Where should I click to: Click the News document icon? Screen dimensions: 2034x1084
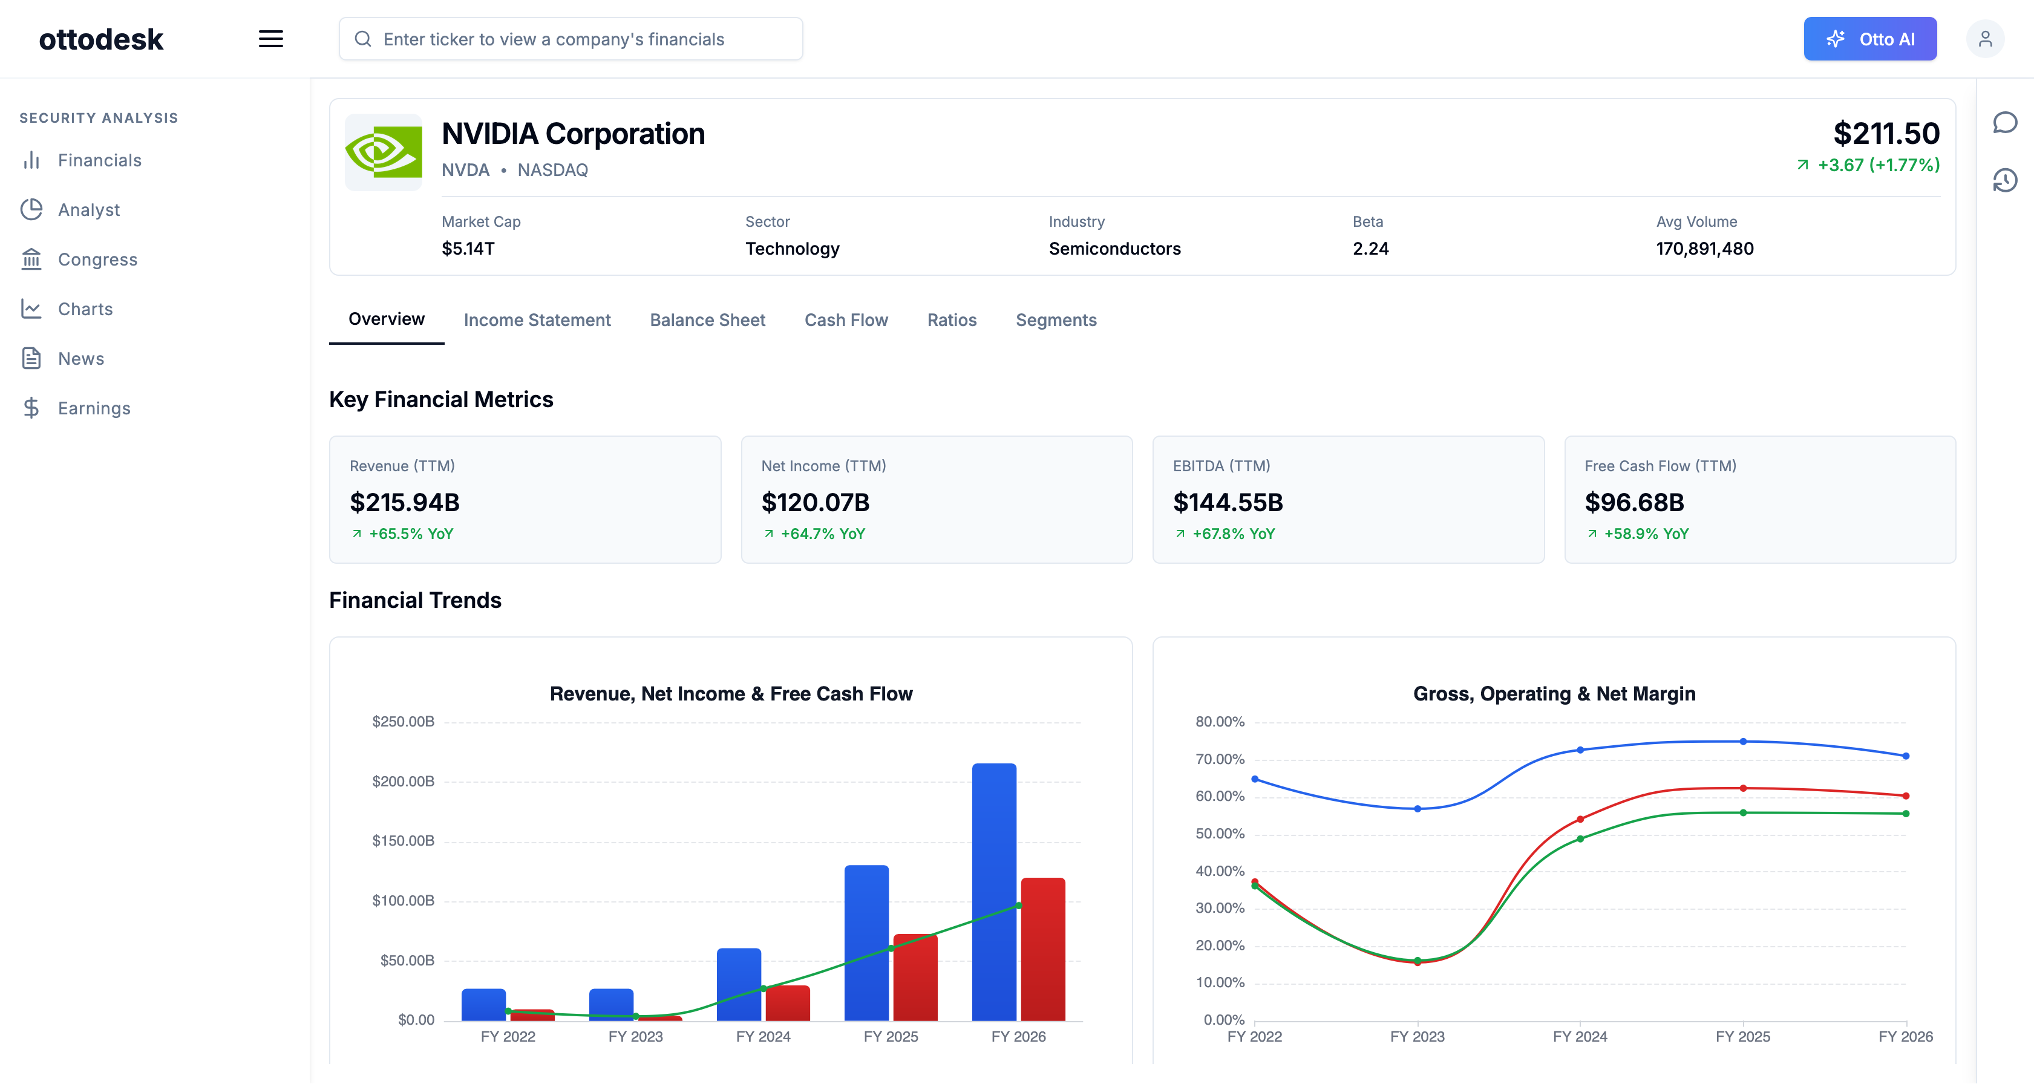[x=31, y=358]
